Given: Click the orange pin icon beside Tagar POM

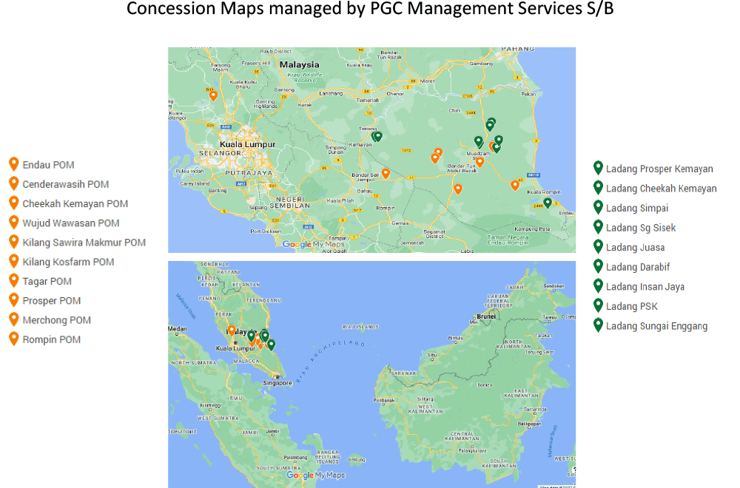Looking at the screenshot, I should 13,280.
